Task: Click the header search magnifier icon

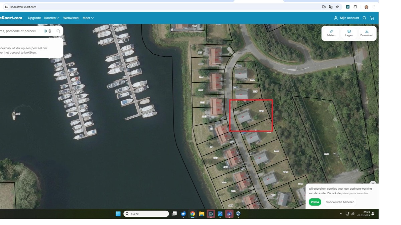Action: coord(365,18)
